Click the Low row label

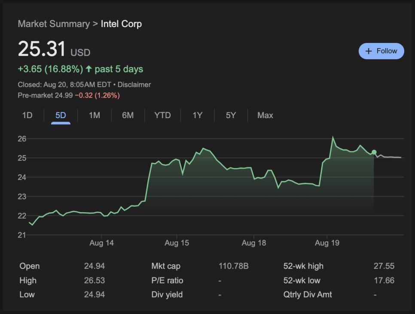pos(27,295)
